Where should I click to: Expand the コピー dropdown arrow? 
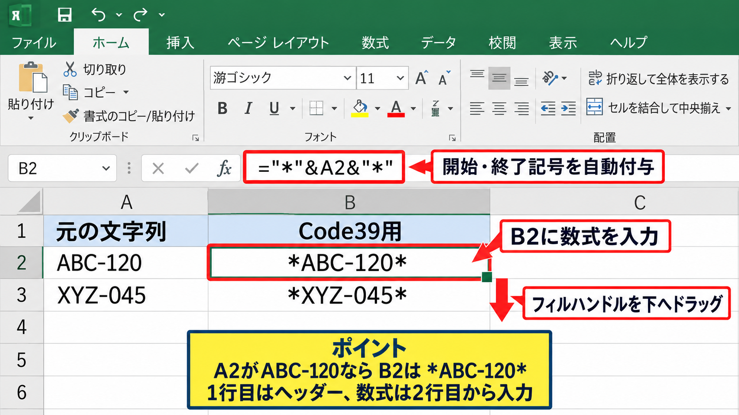click(x=126, y=92)
